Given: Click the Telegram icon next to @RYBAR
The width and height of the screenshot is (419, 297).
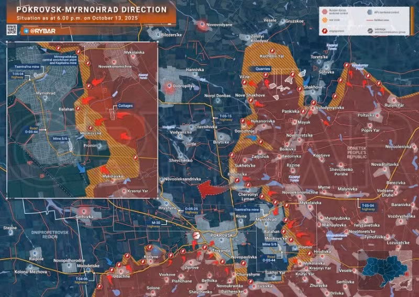Looking at the screenshot, I should (26, 31).
